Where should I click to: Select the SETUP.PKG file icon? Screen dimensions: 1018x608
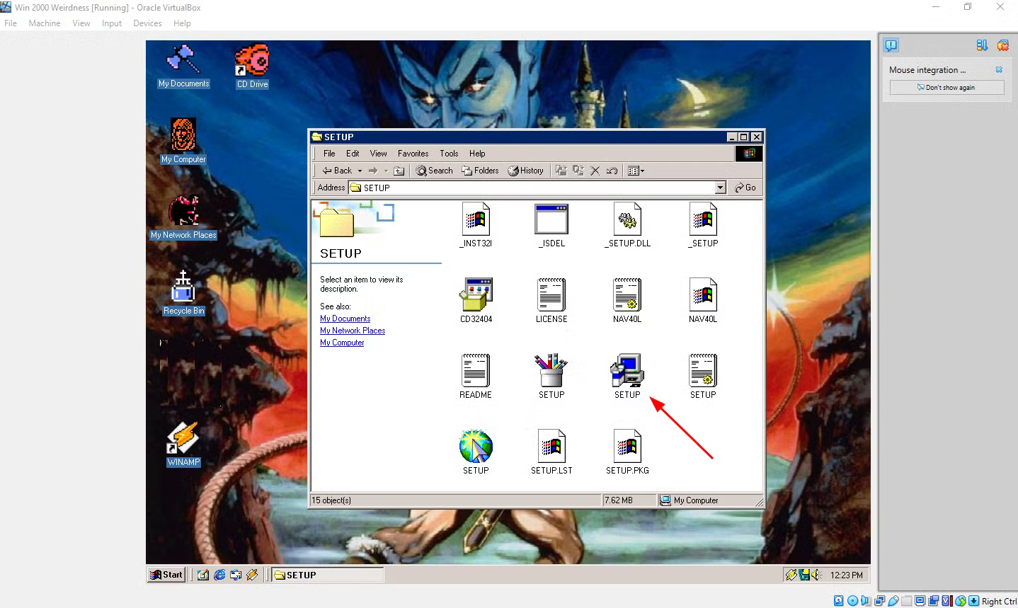point(627,446)
